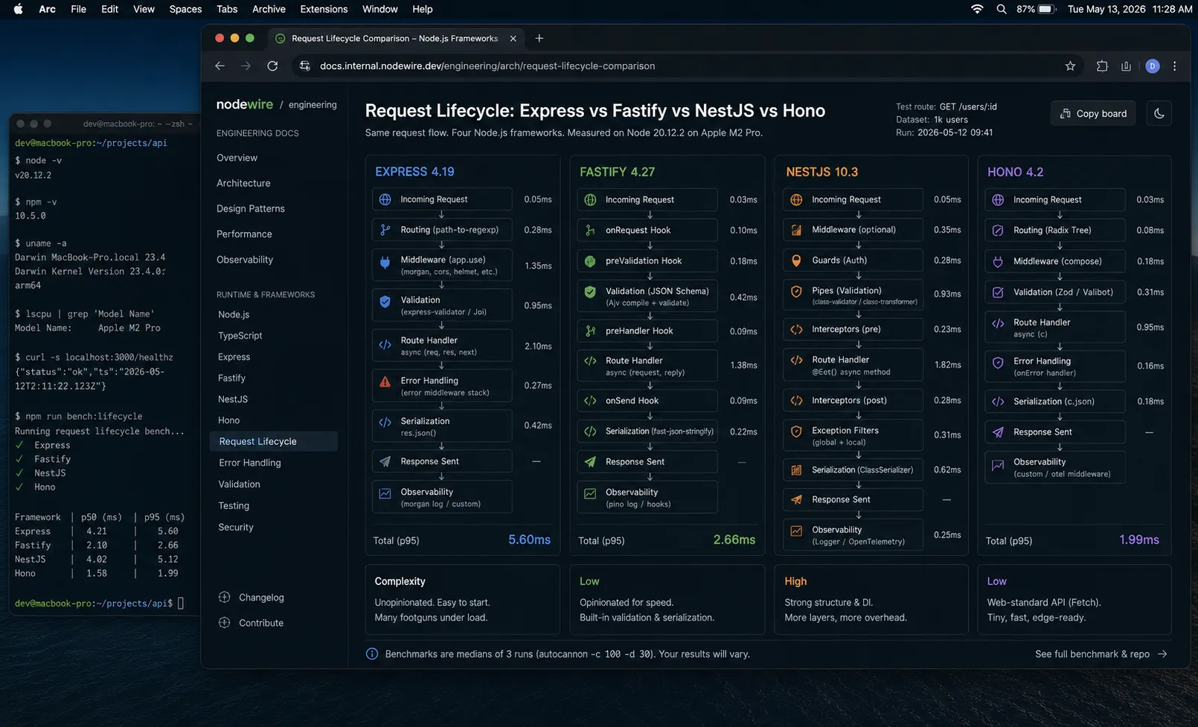Click the Hono Middleware (compose) plug icon
1198x727 pixels.
point(998,261)
